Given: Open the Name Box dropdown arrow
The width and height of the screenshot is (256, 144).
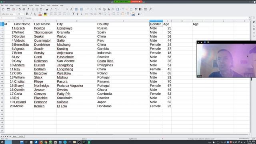Looking at the screenshot, I should tap(16, 18).
